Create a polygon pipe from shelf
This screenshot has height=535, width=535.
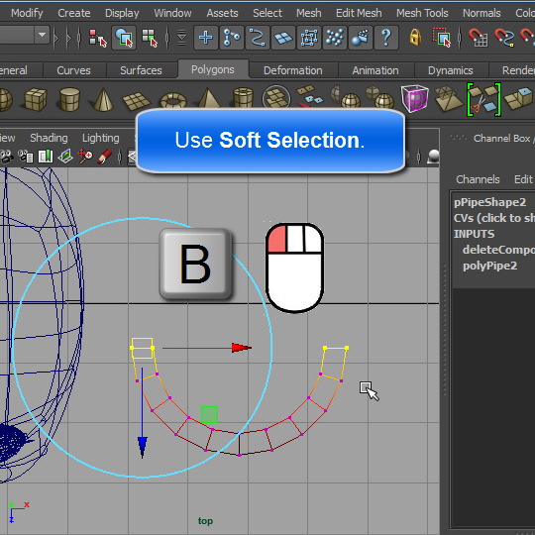click(243, 97)
